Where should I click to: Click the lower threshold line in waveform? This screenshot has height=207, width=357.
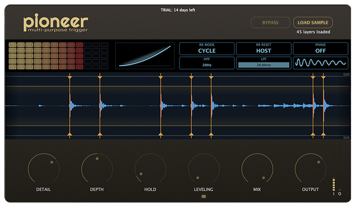click(x=178, y=125)
